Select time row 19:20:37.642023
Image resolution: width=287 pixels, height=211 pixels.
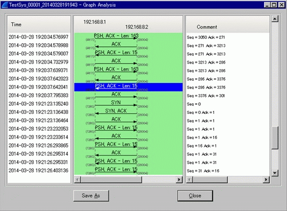(38, 79)
